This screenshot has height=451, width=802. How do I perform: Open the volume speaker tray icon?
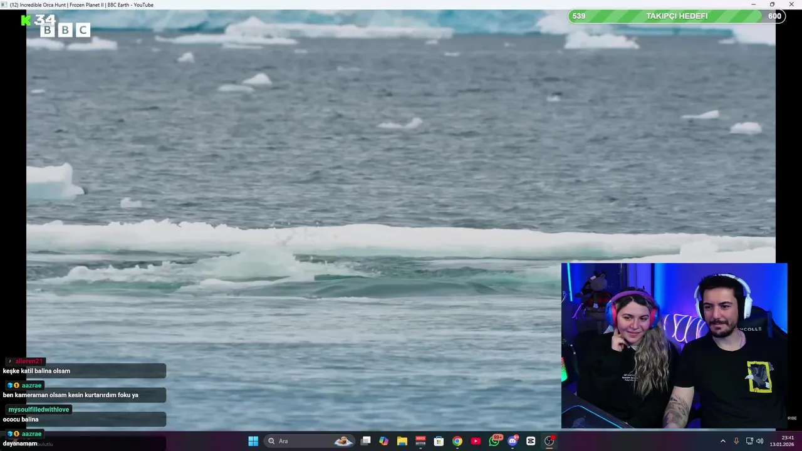pos(759,441)
